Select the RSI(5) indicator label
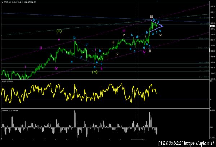This screenshot has height=147, width=216. pyautogui.click(x=5, y=81)
